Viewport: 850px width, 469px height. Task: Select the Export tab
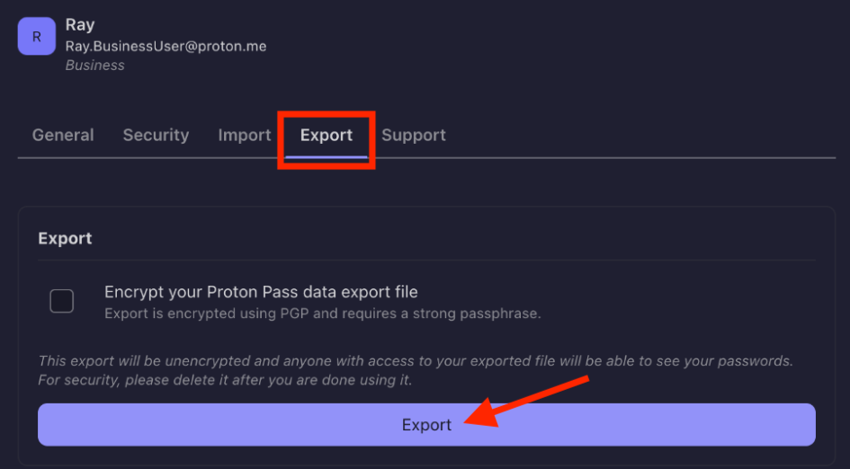(x=327, y=135)
